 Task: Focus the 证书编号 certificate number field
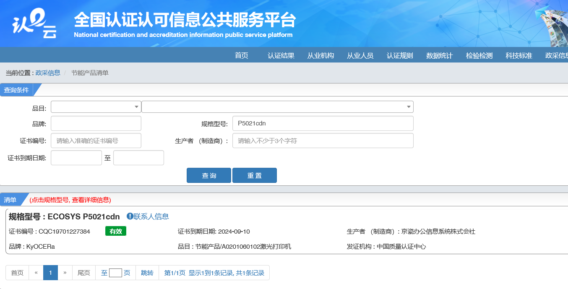point(96,141)
